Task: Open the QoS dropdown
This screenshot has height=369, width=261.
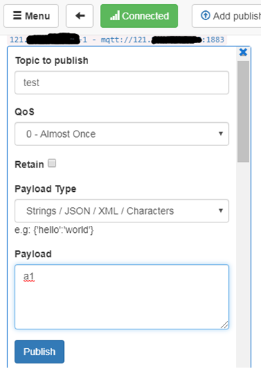Action: 121,134
